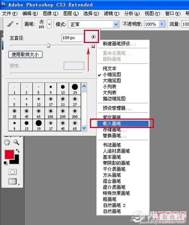The image size is (189, 225).
Task: Select the Brush tool preset icon
Action: [10, 24]
